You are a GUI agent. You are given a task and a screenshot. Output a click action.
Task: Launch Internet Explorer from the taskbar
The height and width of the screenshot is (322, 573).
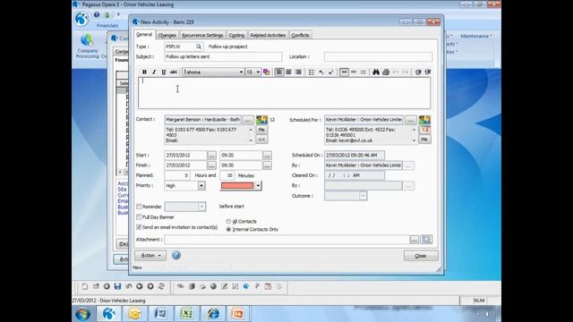[x=213, y=314]
